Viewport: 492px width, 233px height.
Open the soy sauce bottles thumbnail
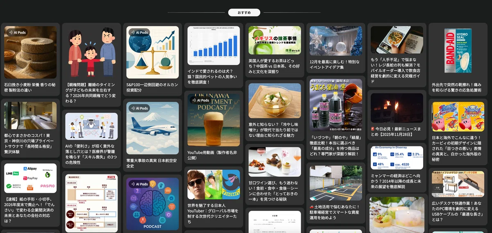coord(336,105)
